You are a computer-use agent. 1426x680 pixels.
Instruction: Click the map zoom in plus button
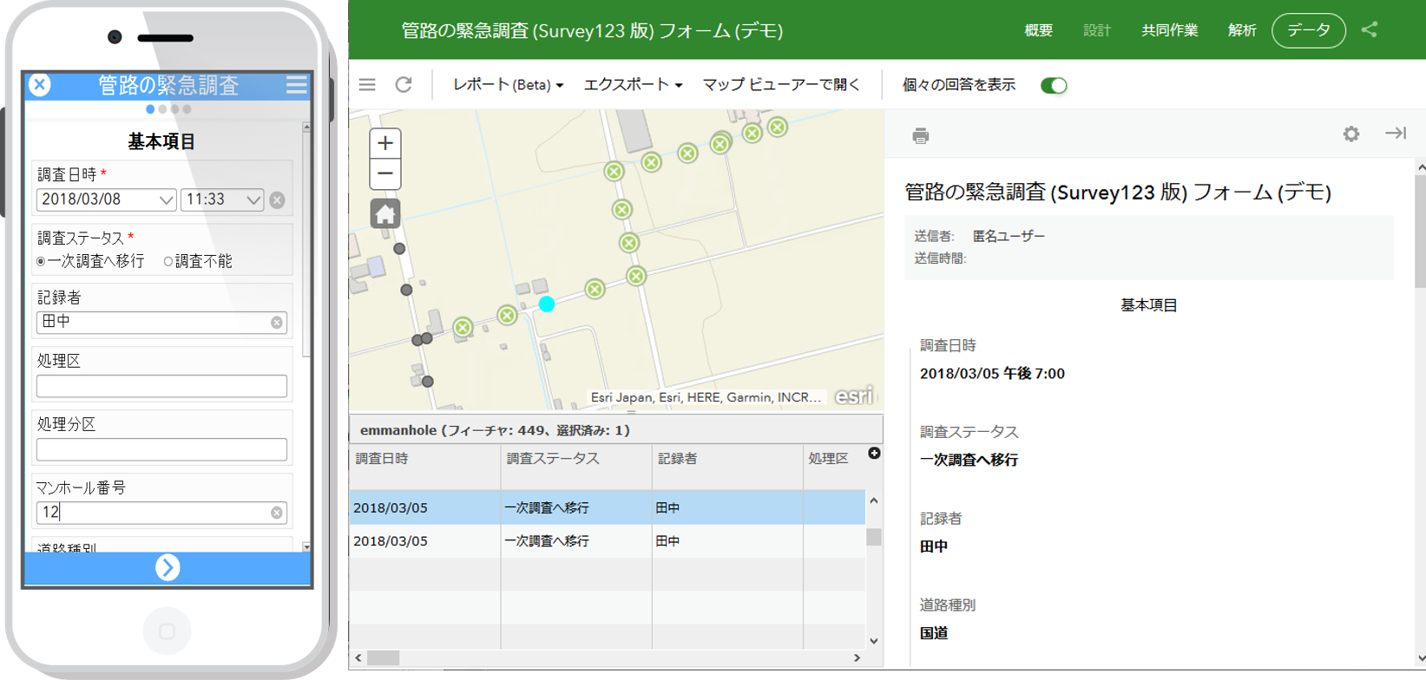tap(385, 143)
